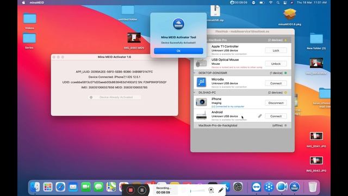Open TeamViewer from the Dock

click(x=256, y=187)
